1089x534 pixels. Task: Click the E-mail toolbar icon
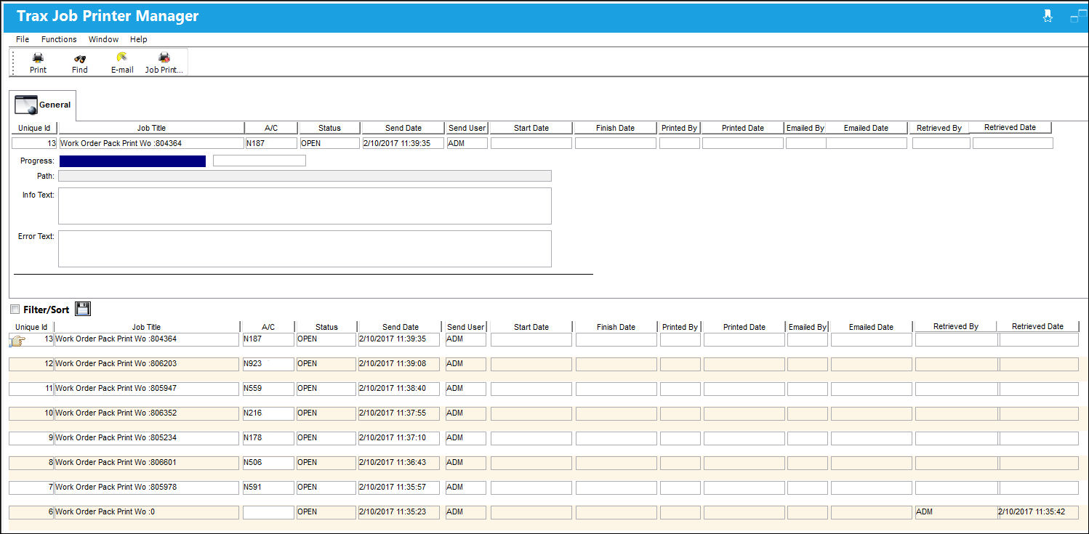coord(121,57)
